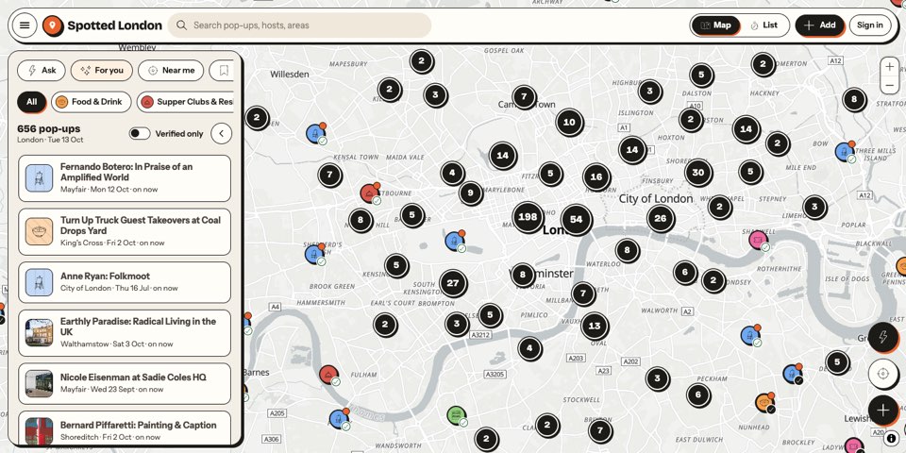Select the For you chip
The height and width of the screenshot is (453, 906).
(x=102, y=71)
